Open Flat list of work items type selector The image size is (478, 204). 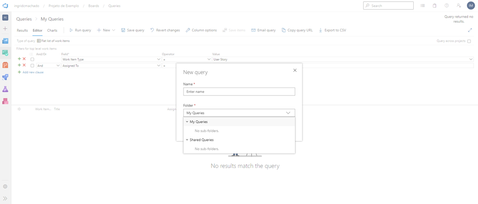[x=53, y=41]
